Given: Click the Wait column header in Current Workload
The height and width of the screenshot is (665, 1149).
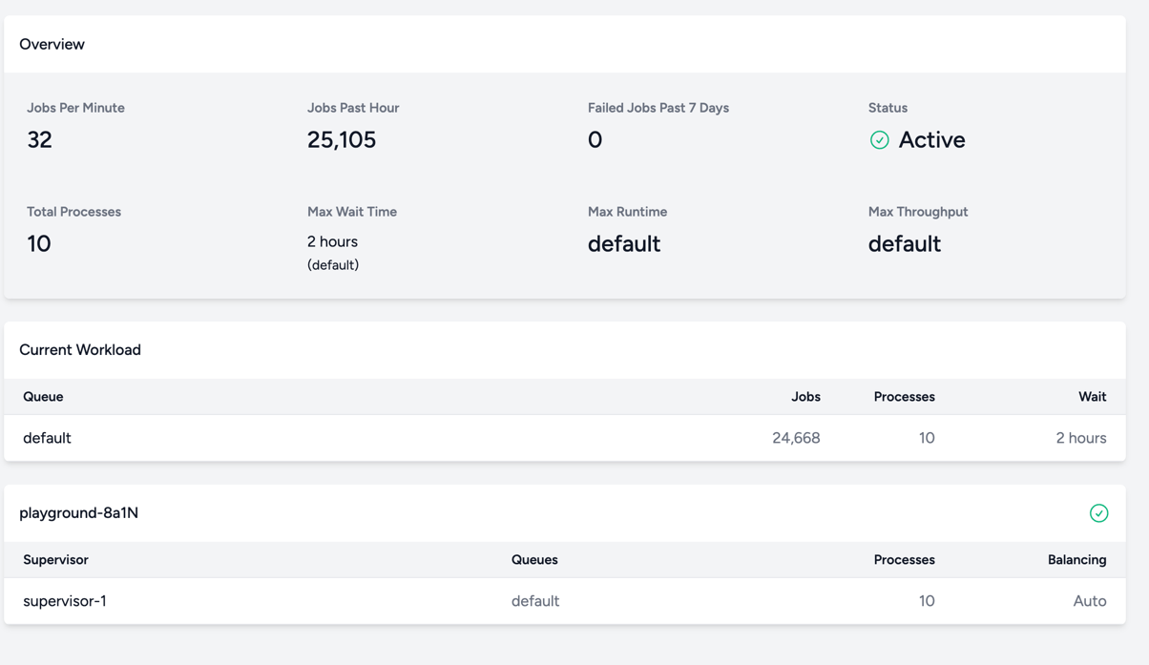Looking at the screenshot, I should click(x=1092, y=397).
